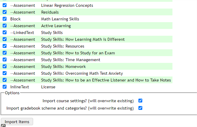
Task: Deselect the Study Skills LinkedText item
Action: click(4, 32)
